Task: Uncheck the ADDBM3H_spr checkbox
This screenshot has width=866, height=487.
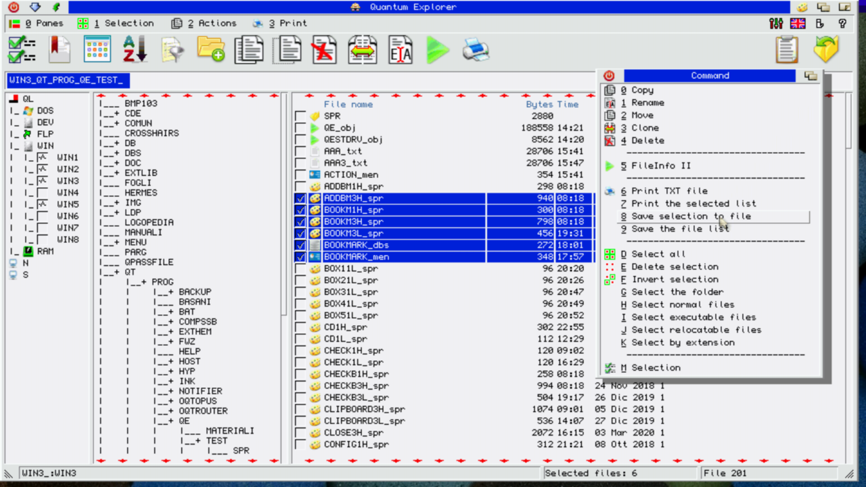Action: pyautogui.click(x=300, y=198)
